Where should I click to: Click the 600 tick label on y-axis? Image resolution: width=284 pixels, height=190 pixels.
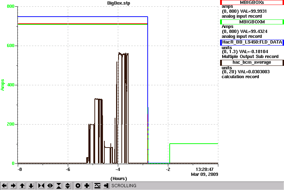click(x=10, y=46)
